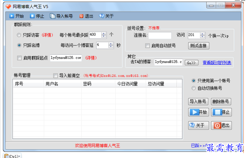Decrease the 访问 count before IP change

pyautogui.click(x=203, y=37)
